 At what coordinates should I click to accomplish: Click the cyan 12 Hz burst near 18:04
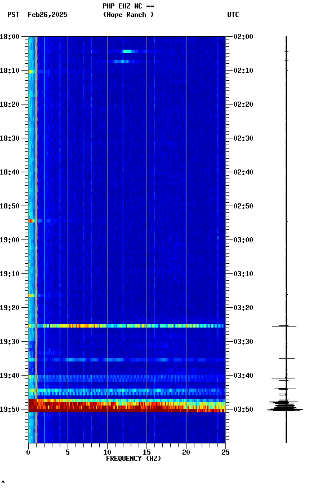(127, 51)
